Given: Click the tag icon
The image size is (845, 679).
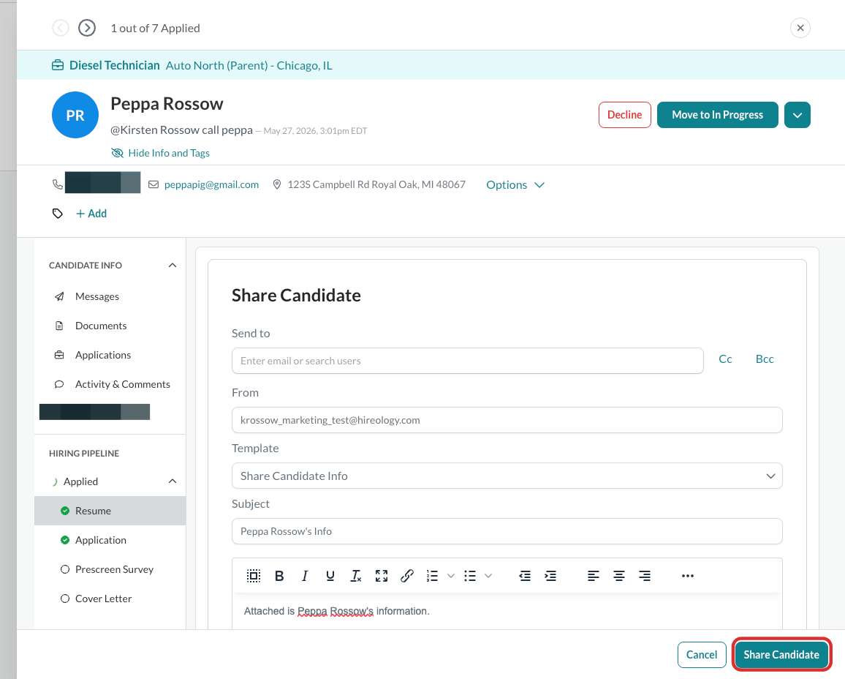Looking at the screenshot, I should pyautogui.click(x=58, y=214).
